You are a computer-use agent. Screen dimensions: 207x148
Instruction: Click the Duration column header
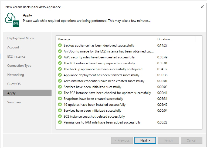[x=164, y=39]
